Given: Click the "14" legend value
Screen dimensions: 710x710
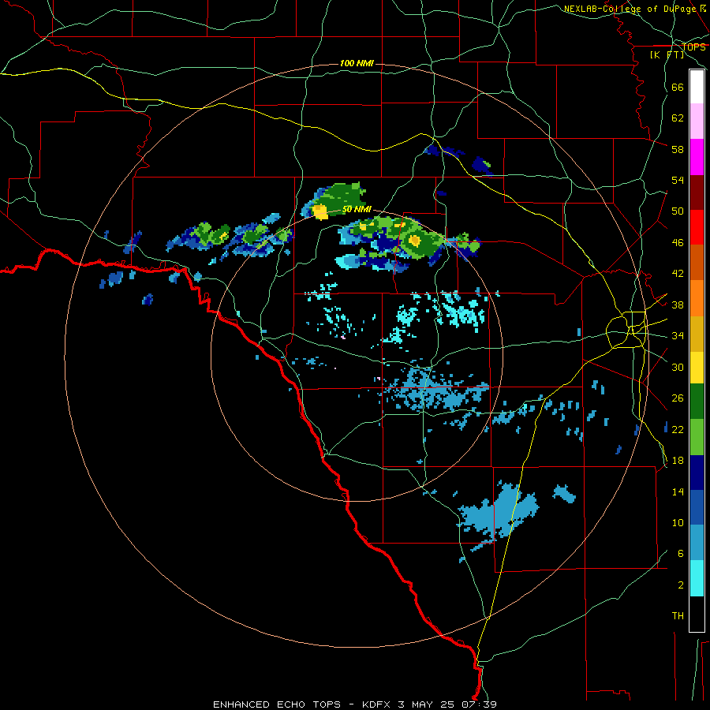Looking at the screenshot, I should point(678,491).
